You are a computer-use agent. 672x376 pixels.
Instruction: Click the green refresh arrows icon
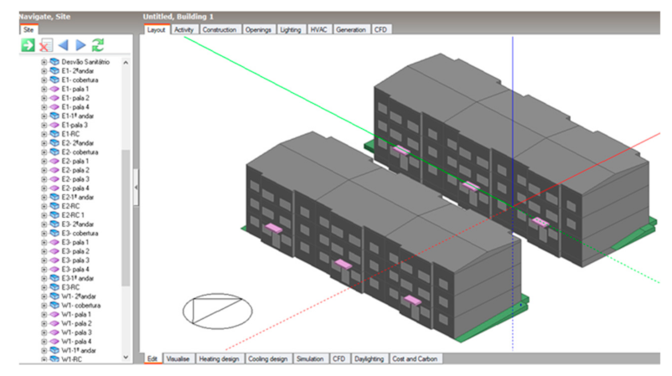coord(98,45)
